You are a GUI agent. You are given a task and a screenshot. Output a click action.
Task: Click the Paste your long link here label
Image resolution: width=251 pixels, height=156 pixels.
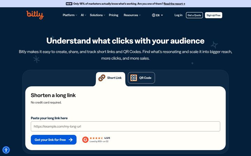(x=49, y=118)
